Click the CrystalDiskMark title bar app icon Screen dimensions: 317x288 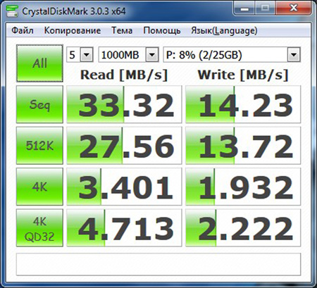(12, 11)
